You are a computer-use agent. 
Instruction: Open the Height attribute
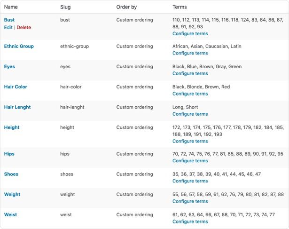[12, 127]
